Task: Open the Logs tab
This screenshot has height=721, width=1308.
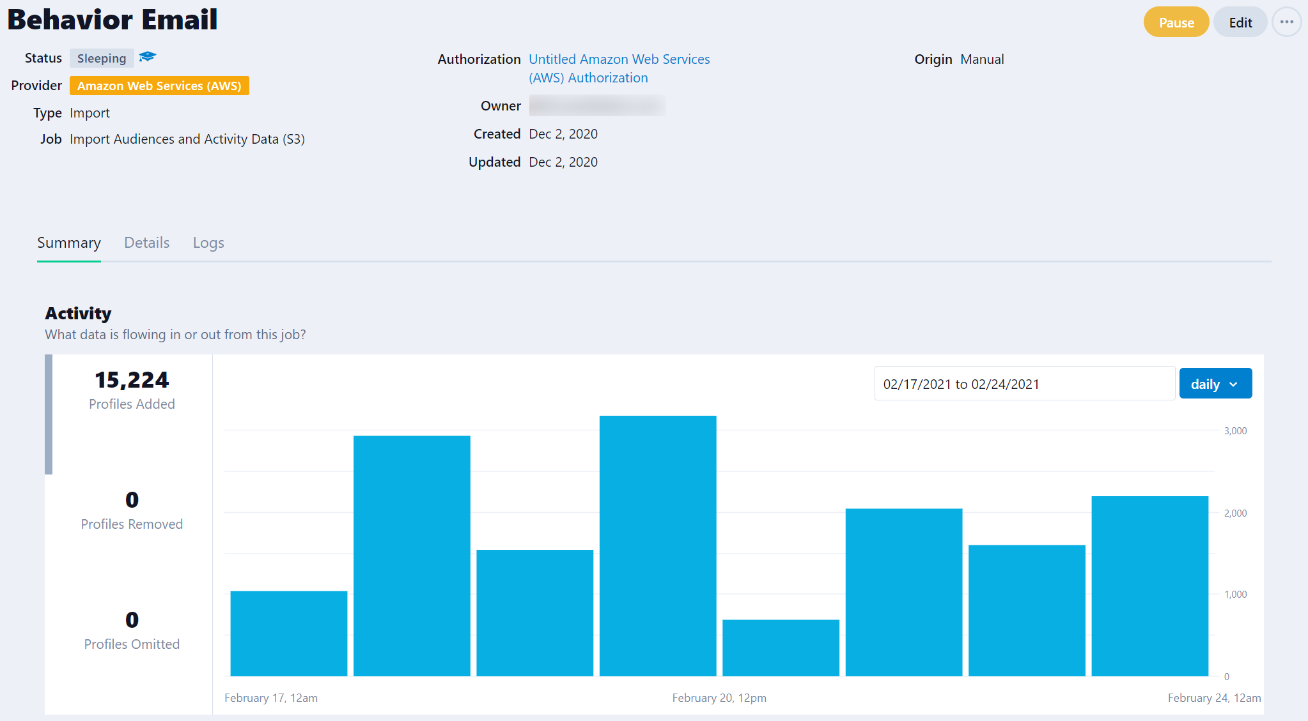Action: click(207, 243)
